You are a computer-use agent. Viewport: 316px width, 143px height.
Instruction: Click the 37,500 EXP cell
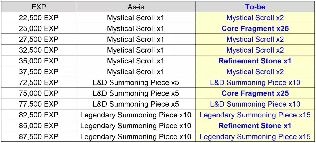[38, 72]
